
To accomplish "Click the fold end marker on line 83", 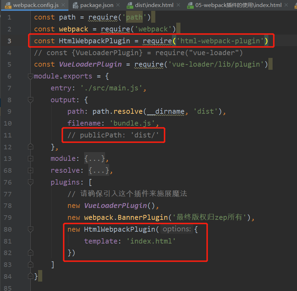I will 30,264.
